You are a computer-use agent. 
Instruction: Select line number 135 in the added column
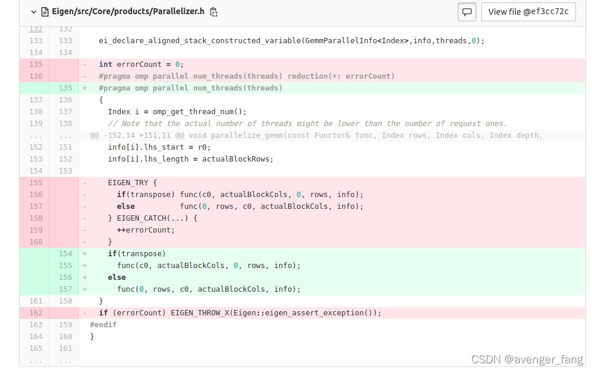coord(65,88)
